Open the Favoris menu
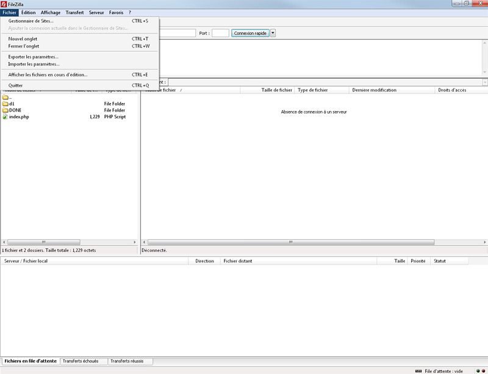 pos(116,12)
